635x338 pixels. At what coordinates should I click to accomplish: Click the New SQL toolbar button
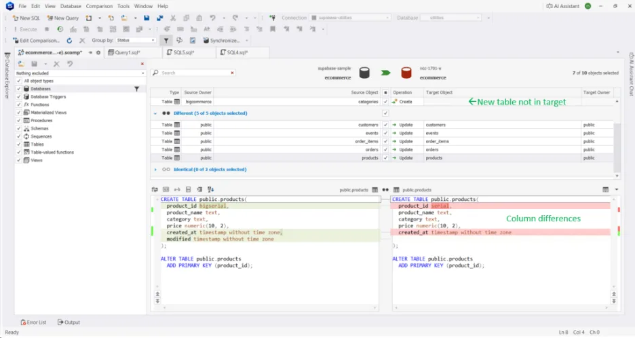click(26, 18)
